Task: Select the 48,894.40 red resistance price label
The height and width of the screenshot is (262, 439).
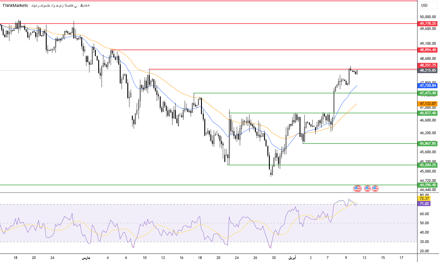Action: click(428, 50)
